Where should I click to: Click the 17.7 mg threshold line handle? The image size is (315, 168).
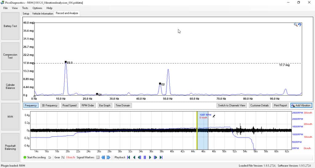click(x=34, y=63)
